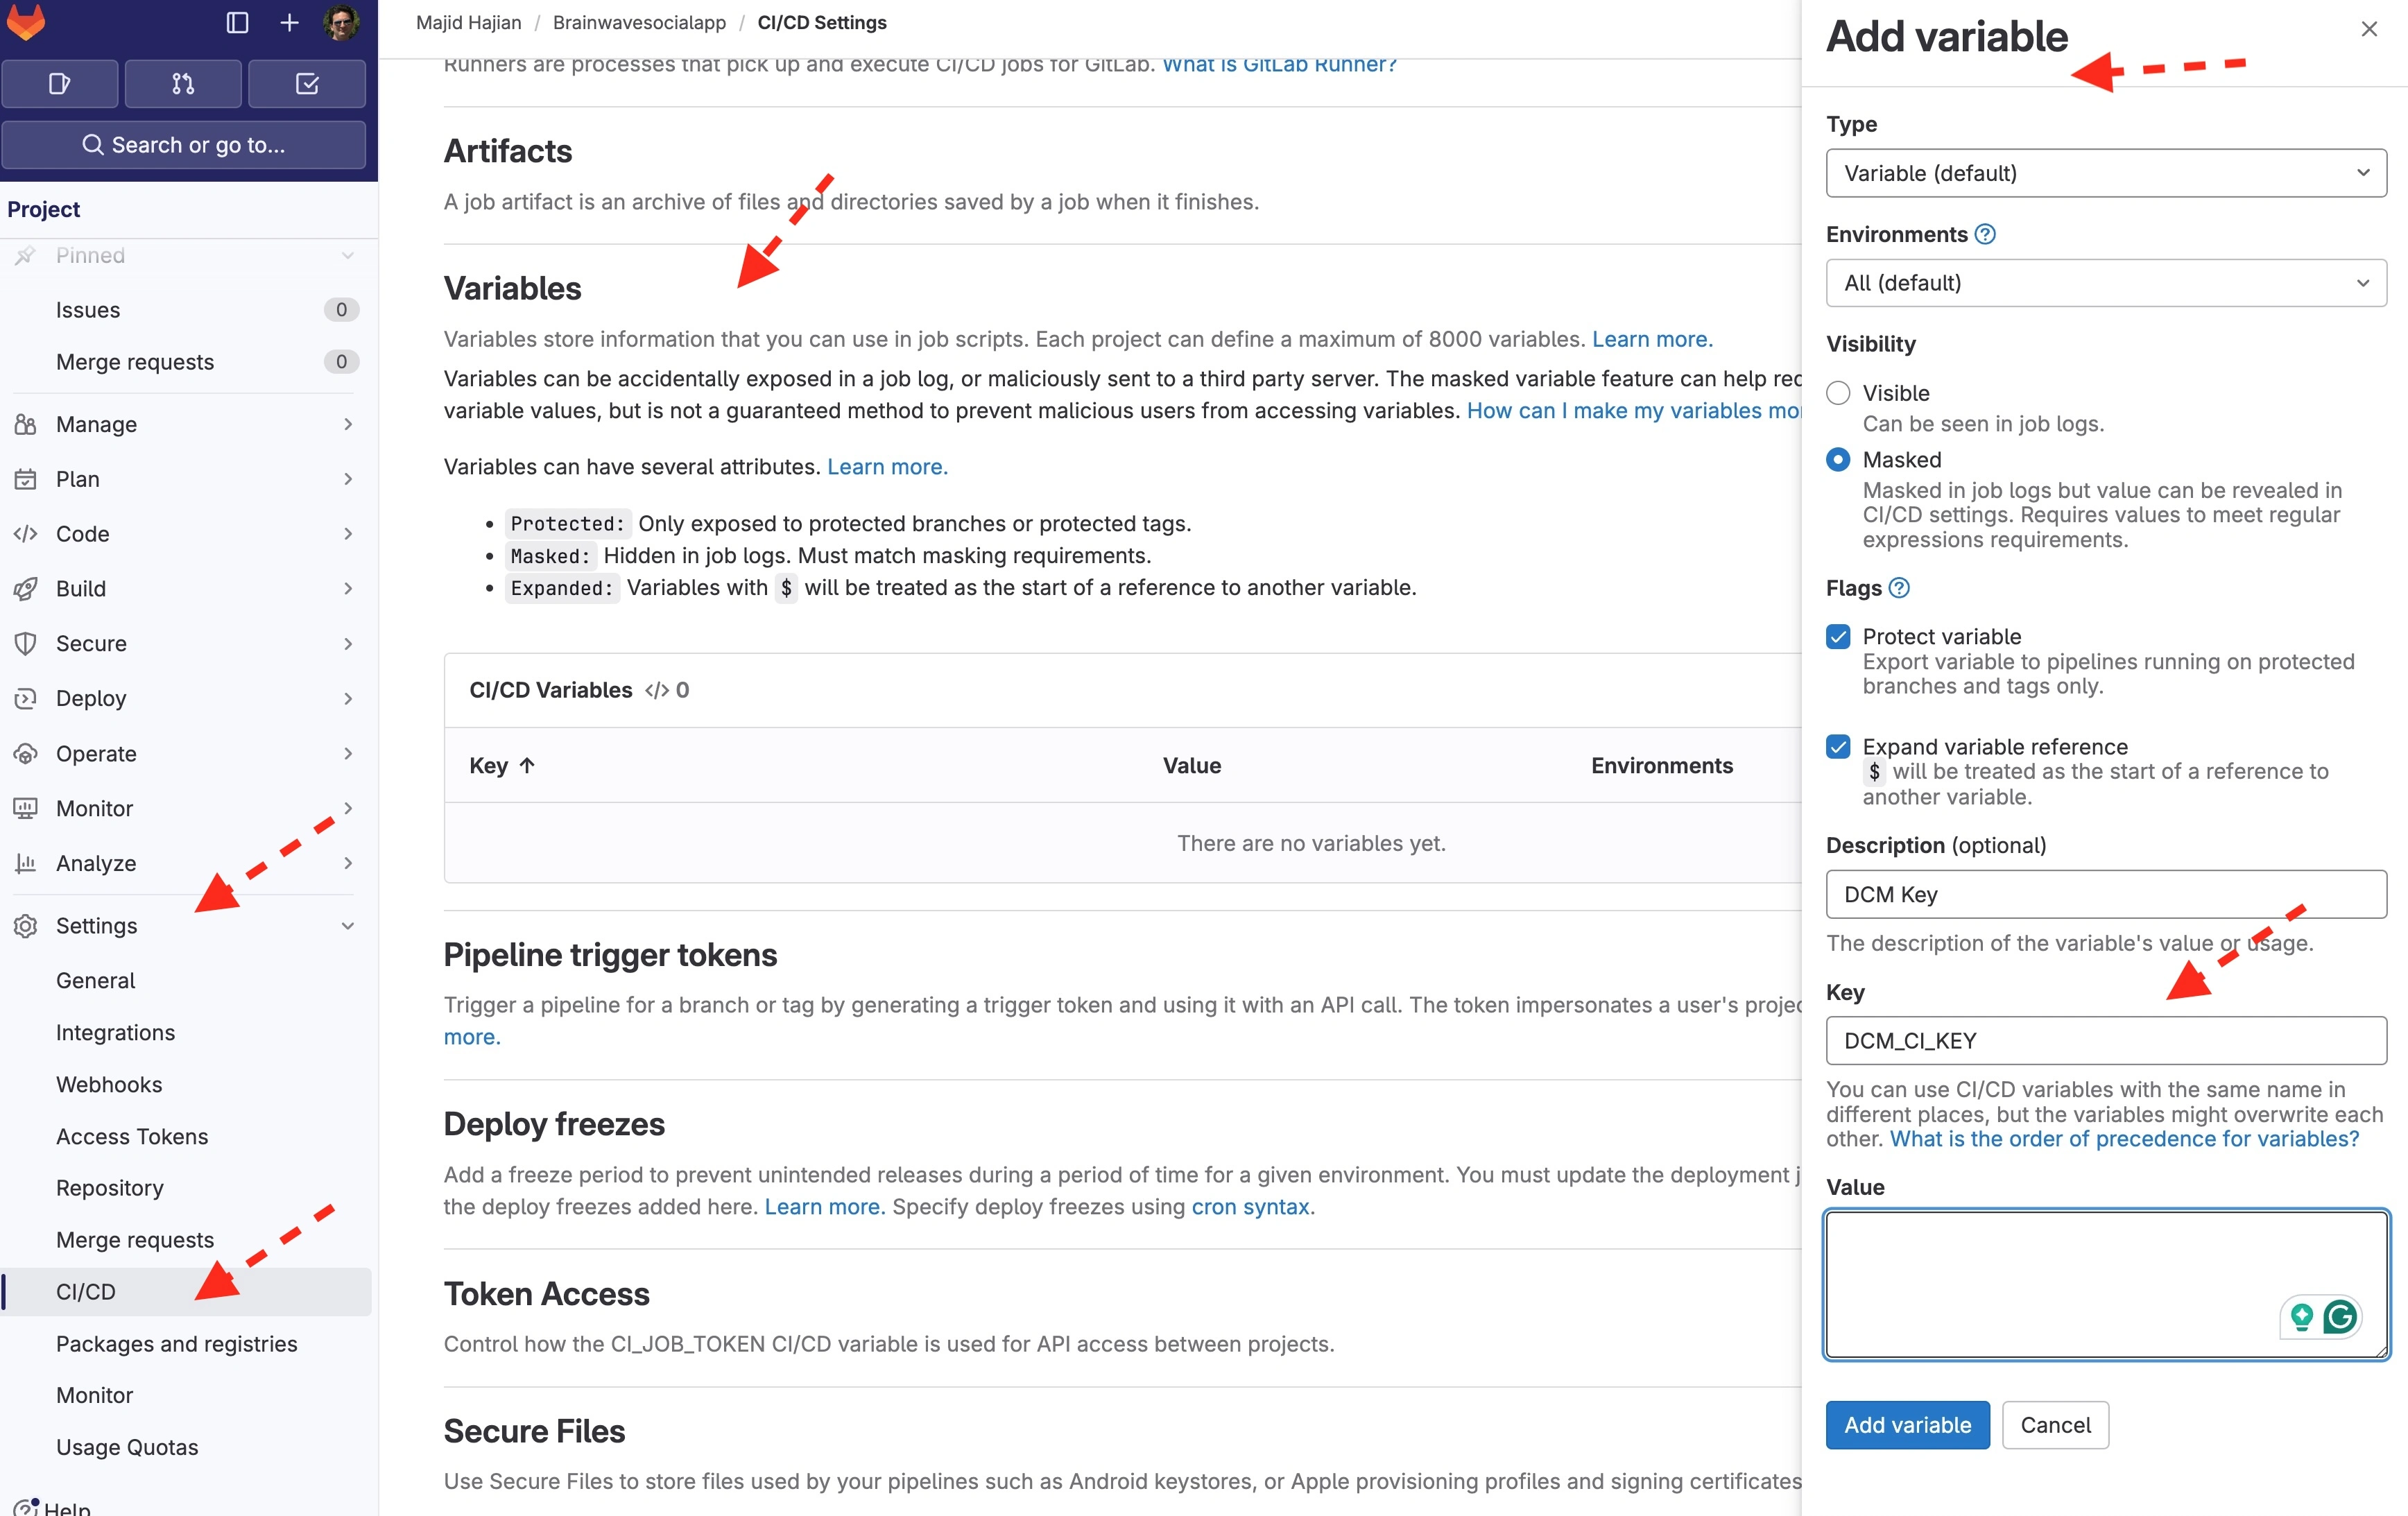
Task: Expand the Settings sidebar menu item
Action: [x=346, y=924]
